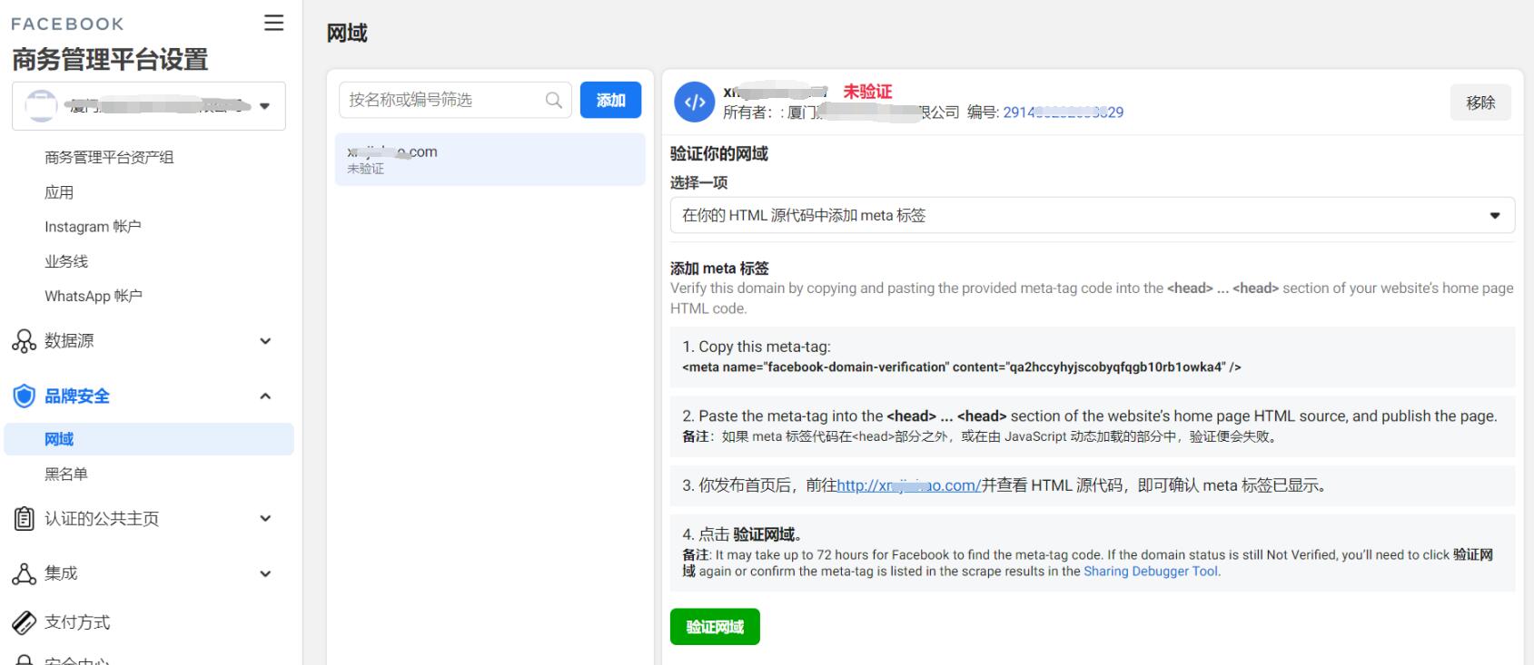This screenshot has width=1534, height=665.
Task: Click the '4. 点击 验证网域' step text
Action: pyautogui.click(x=742, y=534)
